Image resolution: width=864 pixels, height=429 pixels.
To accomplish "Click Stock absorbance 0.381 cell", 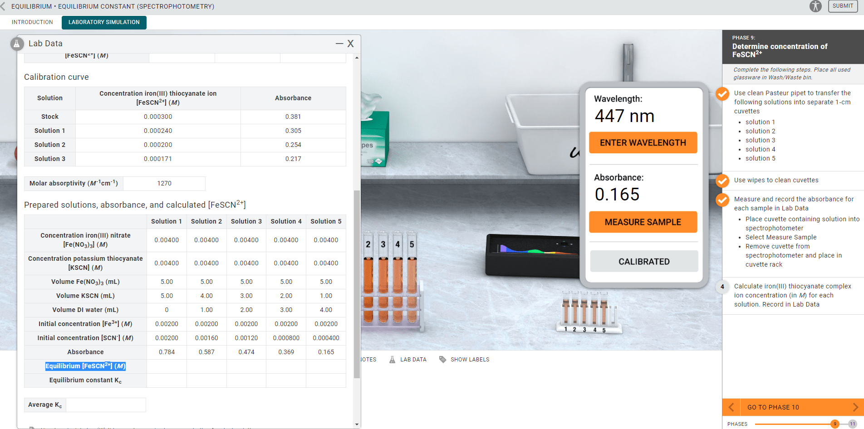I will (x=293, y=117).
